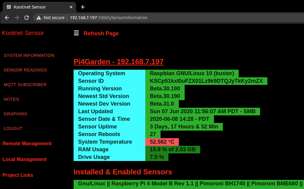Close the Kootnet Sensor tab
Viewport: 304px width, 189px height.
[x=71, y=7]
